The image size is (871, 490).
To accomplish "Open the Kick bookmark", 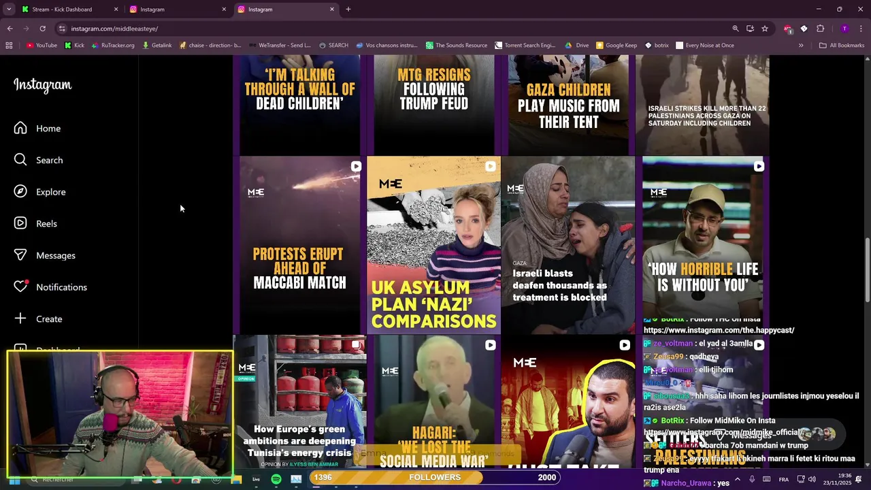I will [x=75, y=46].
